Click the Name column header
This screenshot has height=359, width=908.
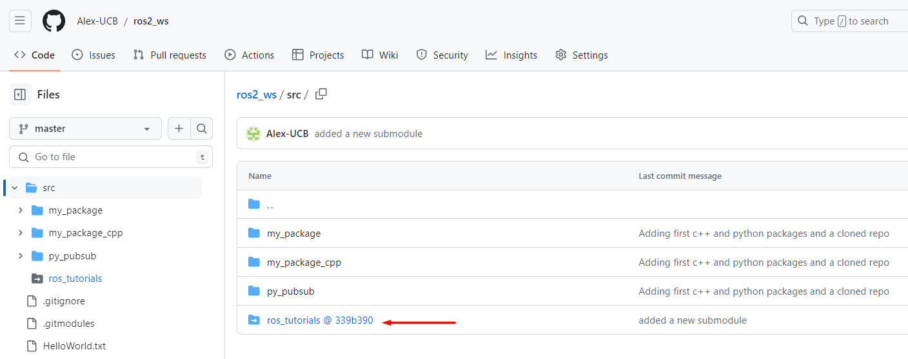pyautogui.click(x=260, y=176)
